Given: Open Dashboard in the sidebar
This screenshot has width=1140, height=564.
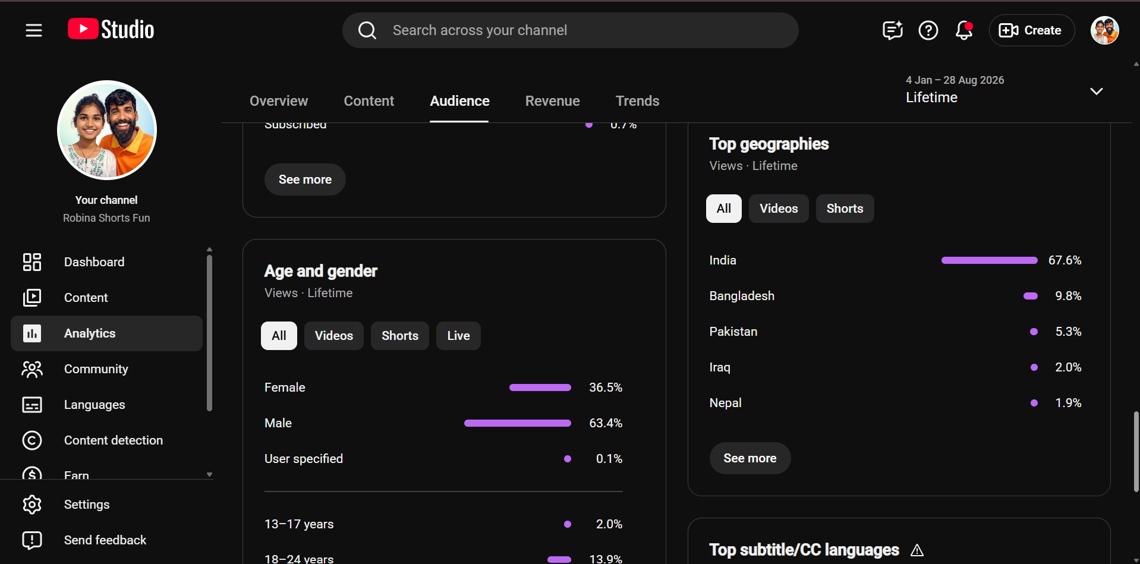Looking at the screenshot, I should pos(107,262).
